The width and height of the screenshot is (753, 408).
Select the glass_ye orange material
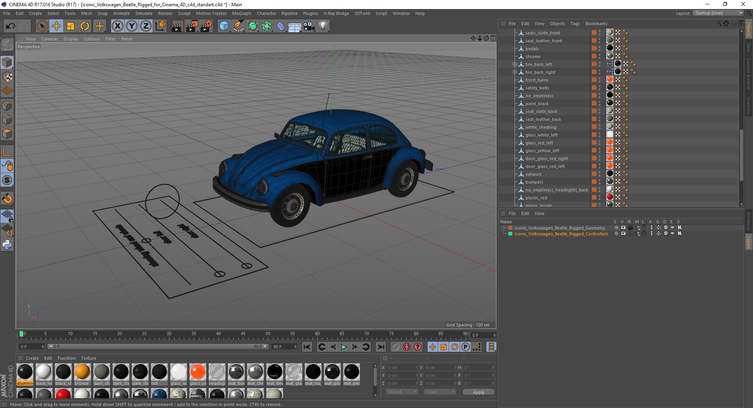pos(198,375)
